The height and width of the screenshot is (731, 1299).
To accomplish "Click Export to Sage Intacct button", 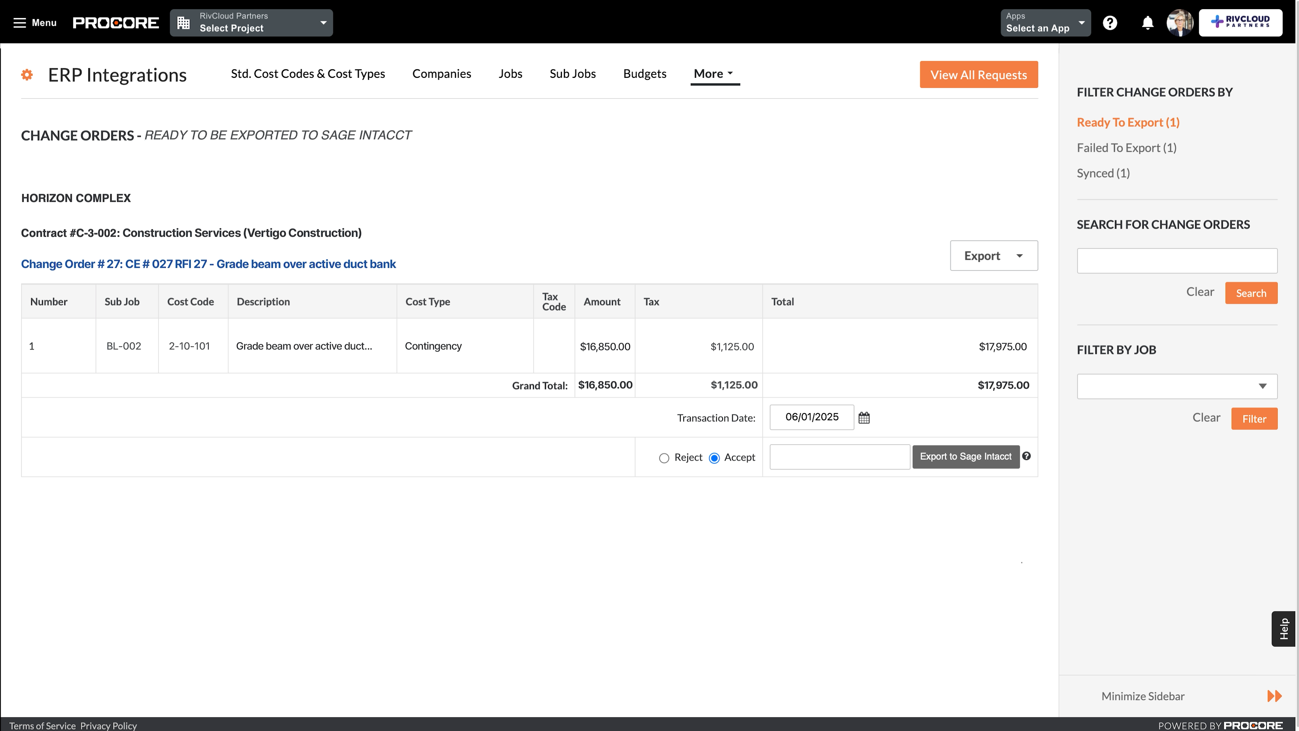I will [x=966, y=457].
